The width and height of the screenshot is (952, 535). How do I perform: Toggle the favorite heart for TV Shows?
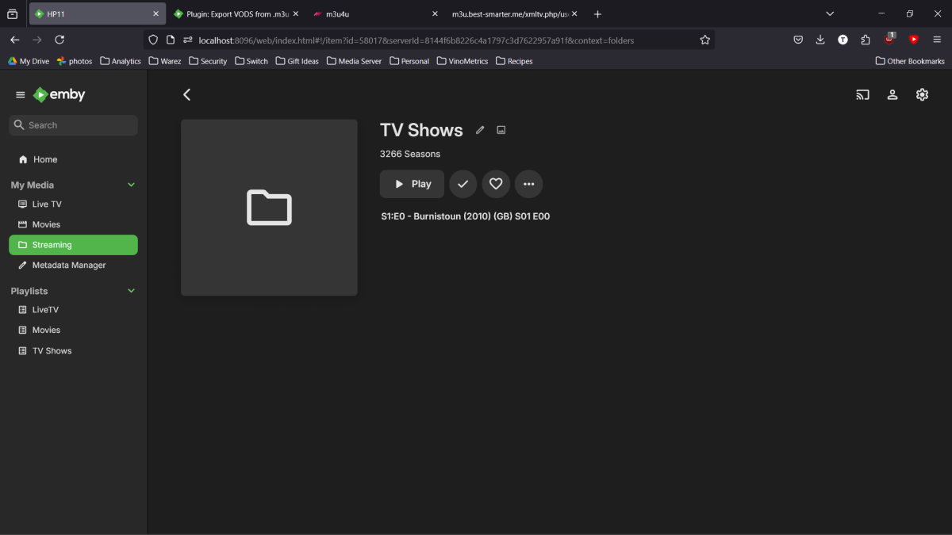[x=496, y=183]
